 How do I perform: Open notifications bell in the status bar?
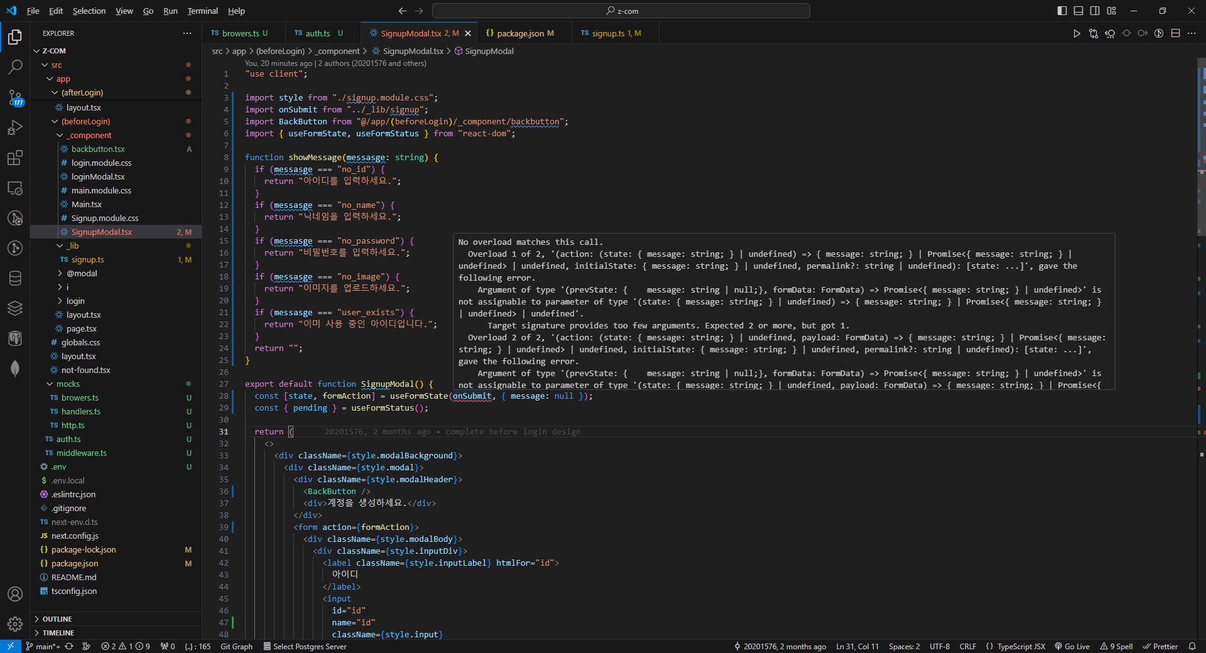(x=1192, y=646)
